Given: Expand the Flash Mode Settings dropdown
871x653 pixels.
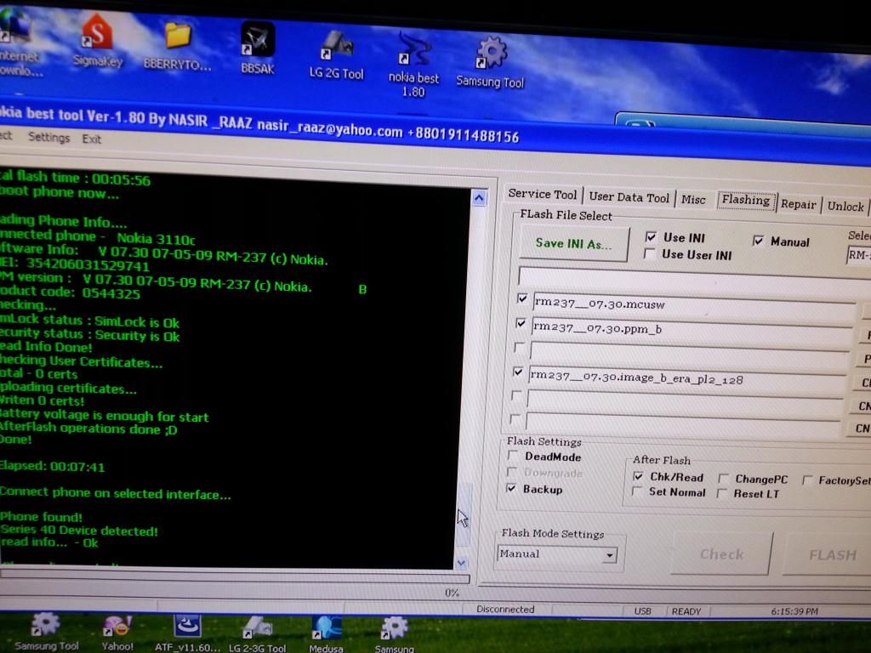Looking at the screenshot, I should pos(609,556).
